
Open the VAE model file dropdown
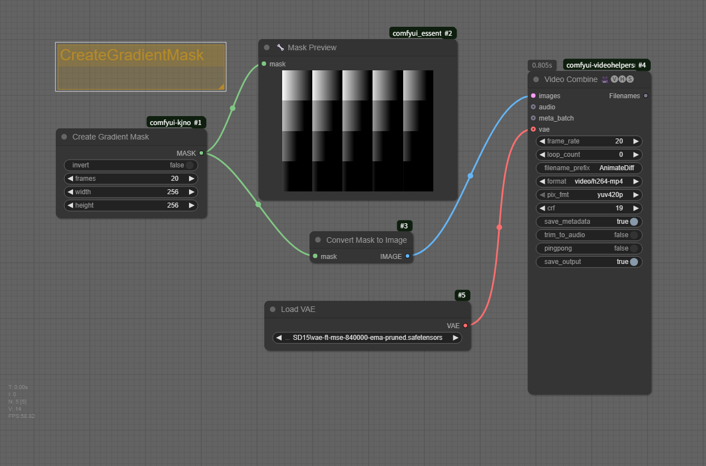[x=367, y=338]
